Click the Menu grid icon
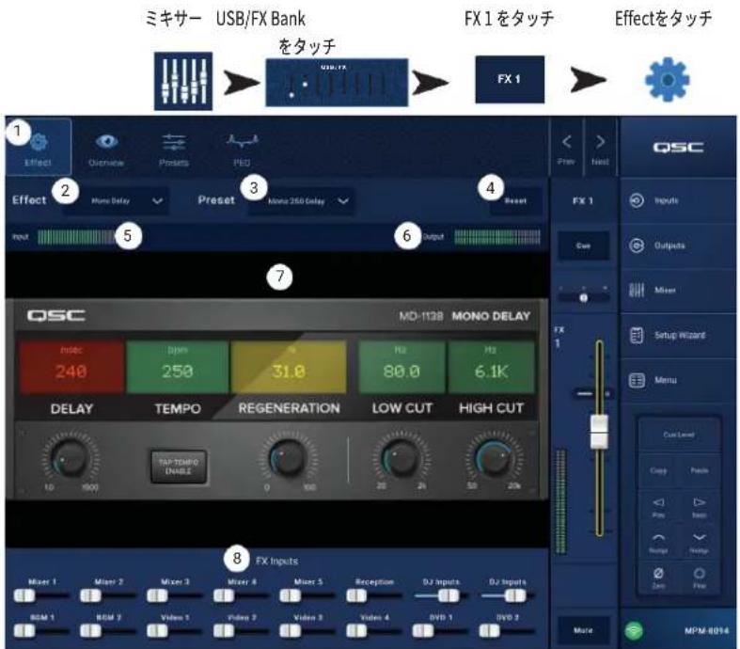Screen dimensions: 740x649 click(x=637, y=380)
